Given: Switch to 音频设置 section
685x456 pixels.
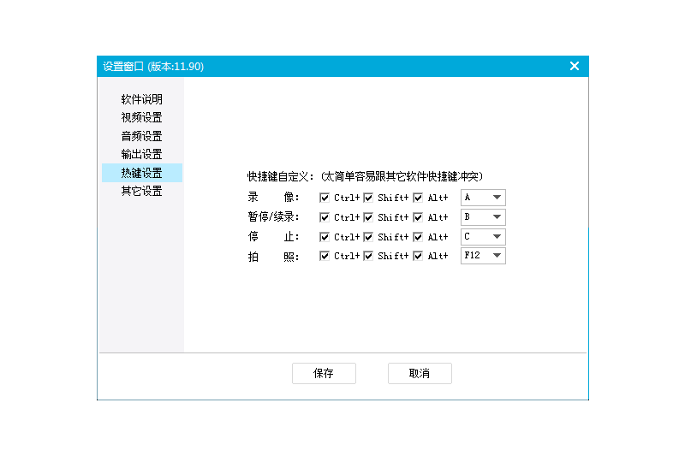Looking at the screenshot, I should pos(141,136).
